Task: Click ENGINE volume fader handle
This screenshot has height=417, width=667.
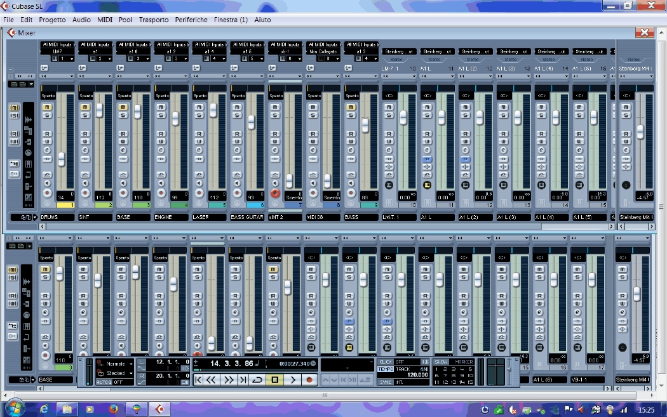Action: (x=175, y=118)
